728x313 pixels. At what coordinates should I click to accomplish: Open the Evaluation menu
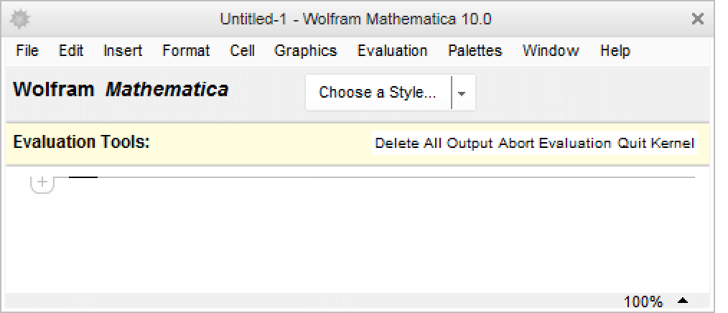point(392,51)
